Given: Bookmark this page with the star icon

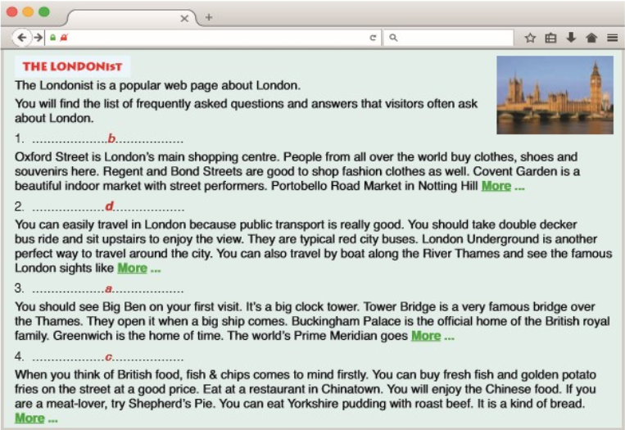Looking at the screenshot, I should [x=530, y=38].
